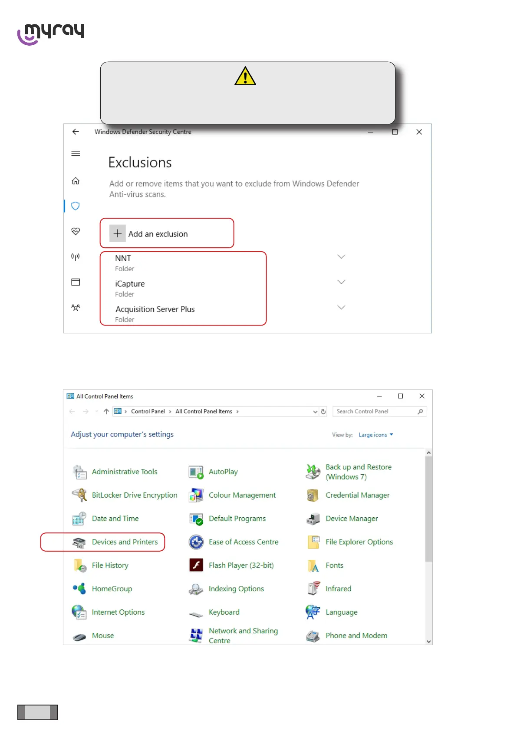Open recent locations dropdown in Control Panel
Screen dimensions: 517x732
coord(96,412)
